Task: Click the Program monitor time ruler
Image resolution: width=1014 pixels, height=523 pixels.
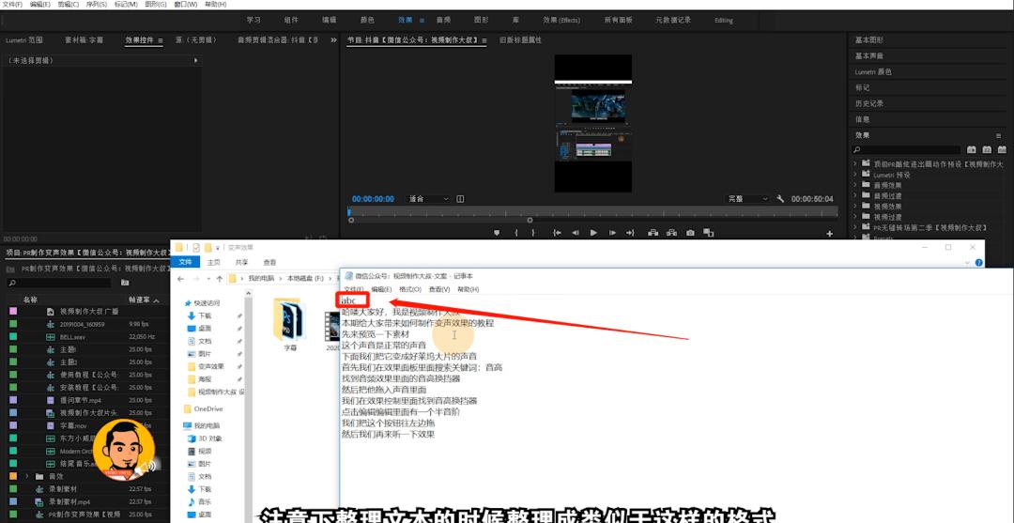Action: click(592, 211)
